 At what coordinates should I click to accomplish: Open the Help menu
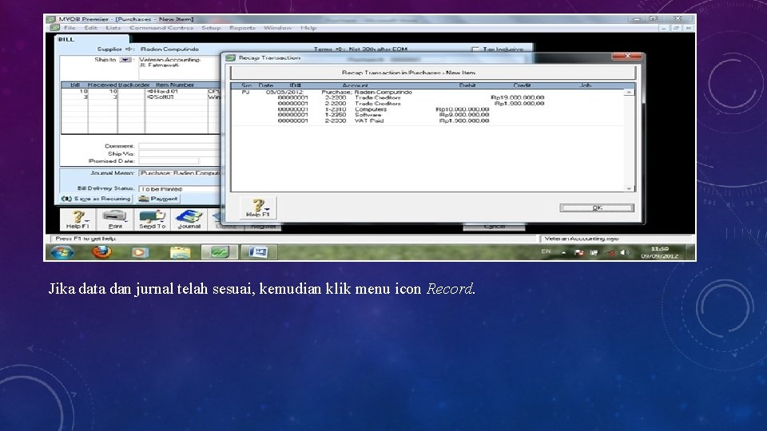click(x=308, y=28)
